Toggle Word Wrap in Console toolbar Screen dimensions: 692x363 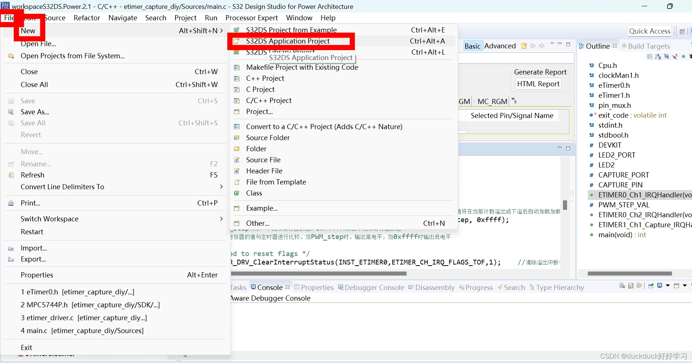tap(639, 286)
